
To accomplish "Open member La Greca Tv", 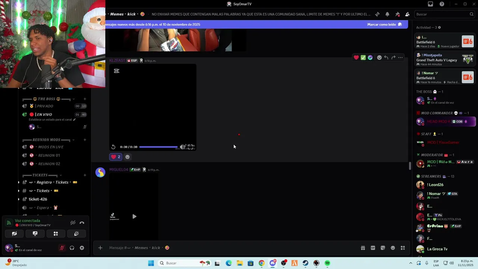I will click(445, 249).
